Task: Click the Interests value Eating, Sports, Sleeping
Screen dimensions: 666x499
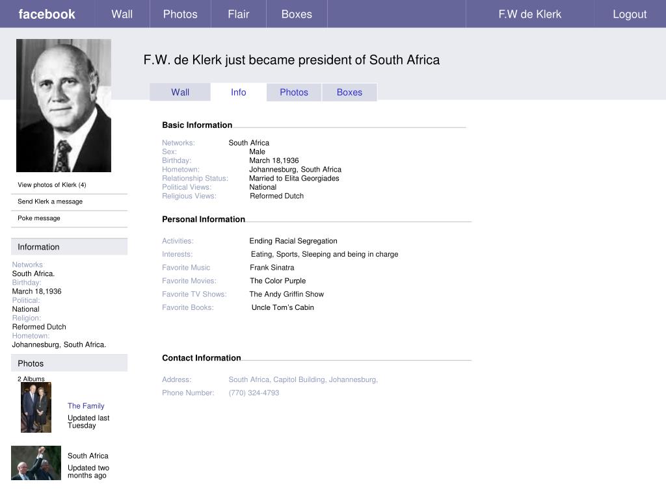Action: (325, 254)
